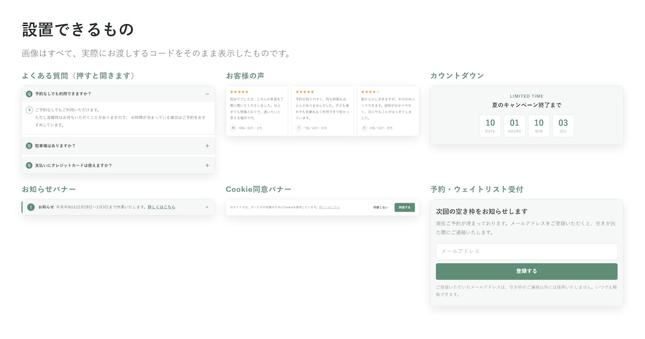
Task: Click the メールアドレス input field
Action: coord(527,251)
